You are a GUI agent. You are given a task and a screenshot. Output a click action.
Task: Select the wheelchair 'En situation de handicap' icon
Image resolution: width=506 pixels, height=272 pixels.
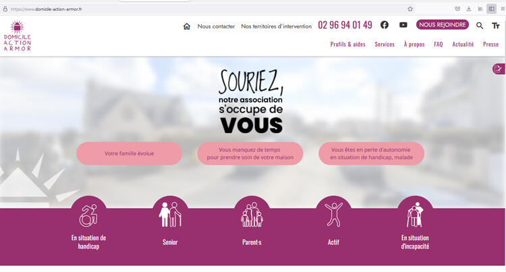88,215
